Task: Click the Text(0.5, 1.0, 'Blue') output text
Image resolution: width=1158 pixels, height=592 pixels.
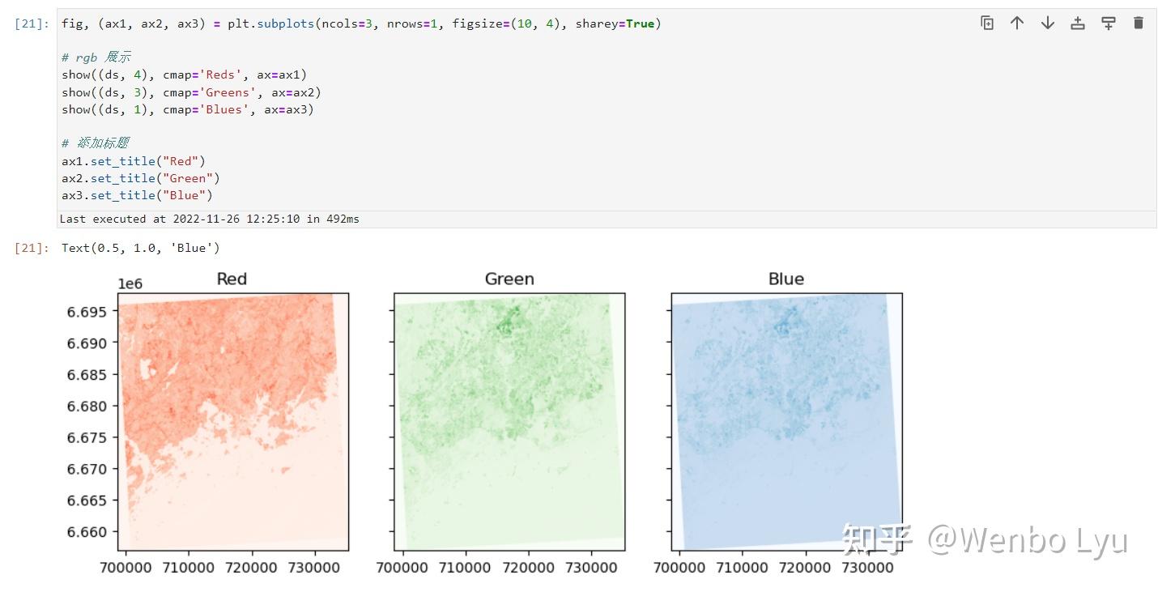Action: coord(141,248)
